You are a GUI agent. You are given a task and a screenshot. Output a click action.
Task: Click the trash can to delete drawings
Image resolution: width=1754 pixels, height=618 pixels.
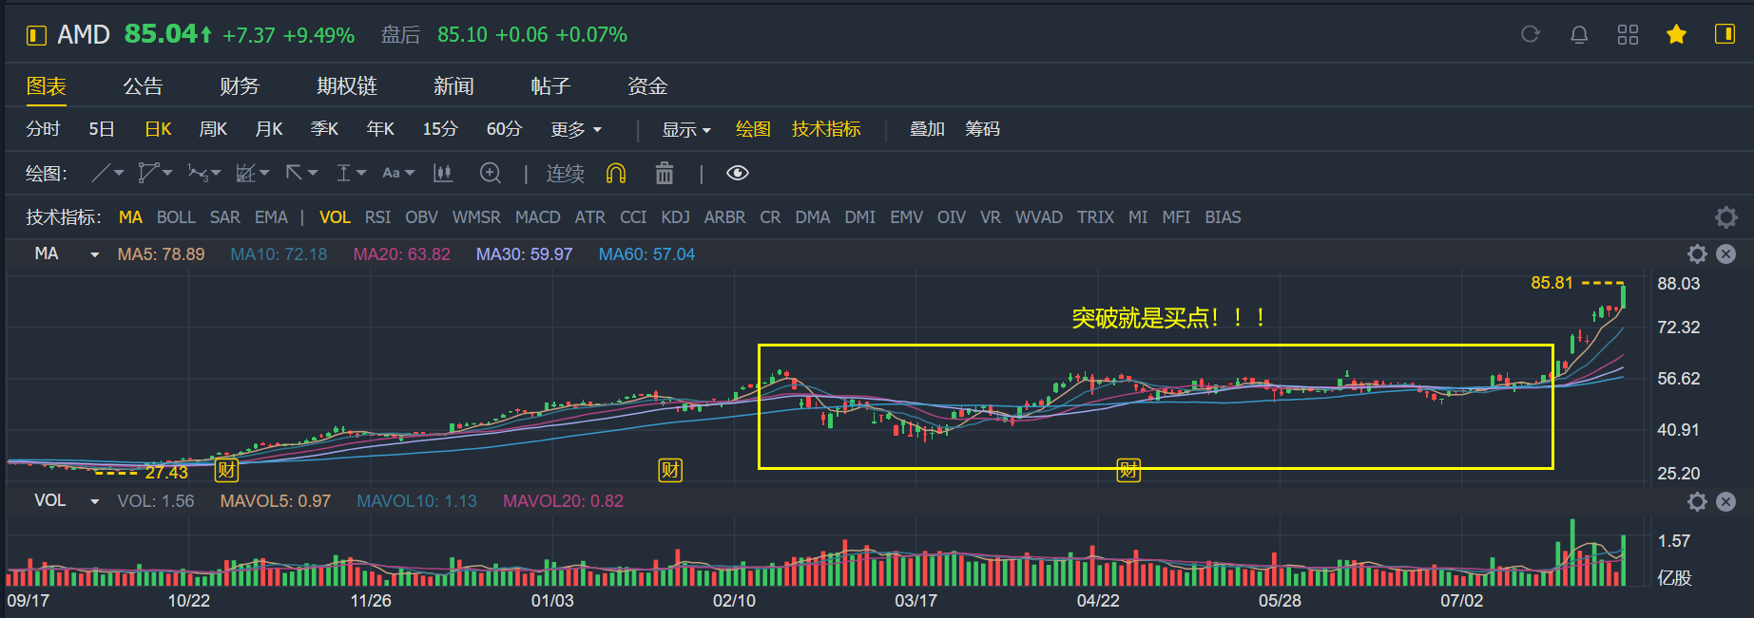[664, 173]
